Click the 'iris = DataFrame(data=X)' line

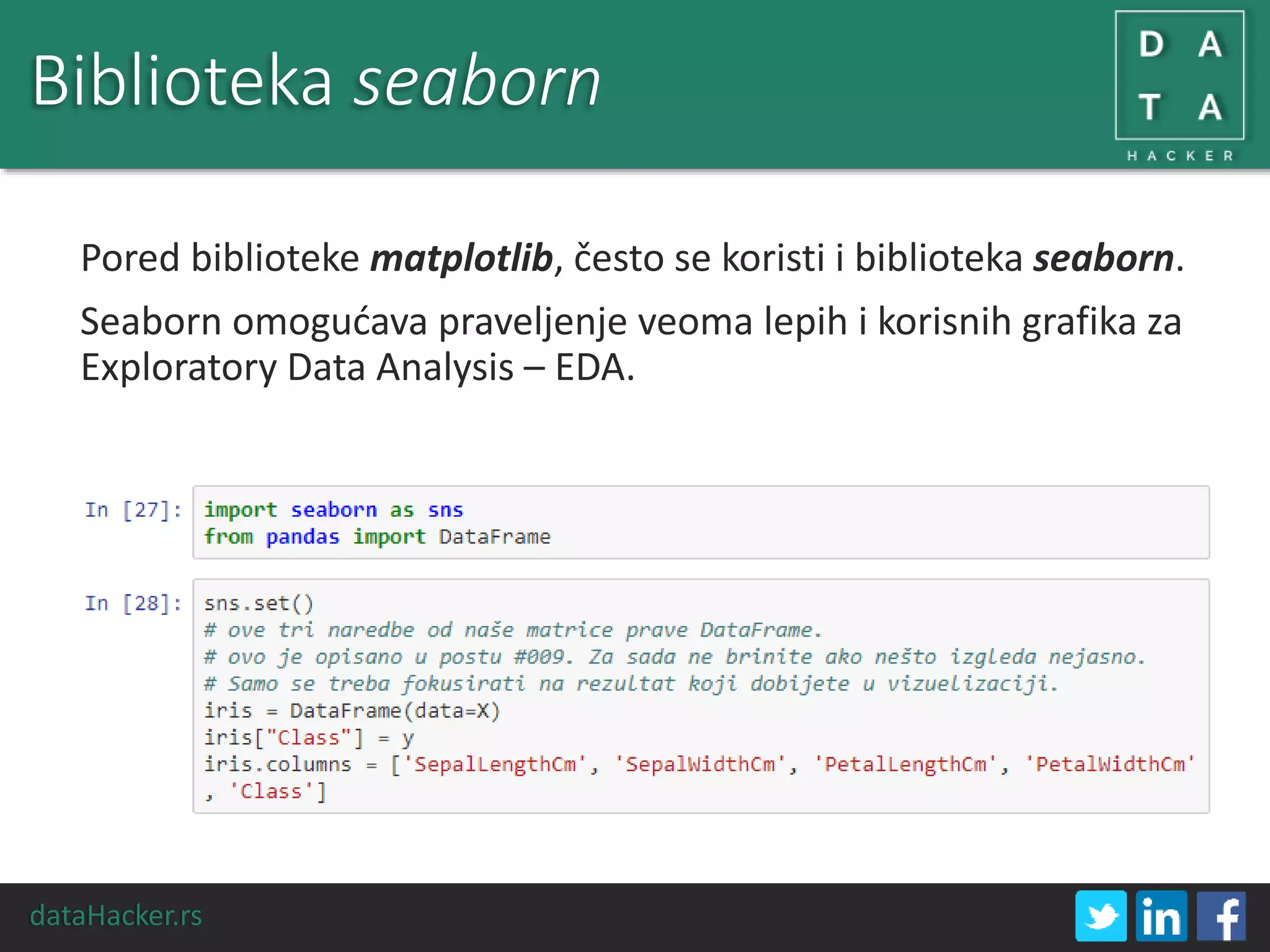(x=352, y=711)
